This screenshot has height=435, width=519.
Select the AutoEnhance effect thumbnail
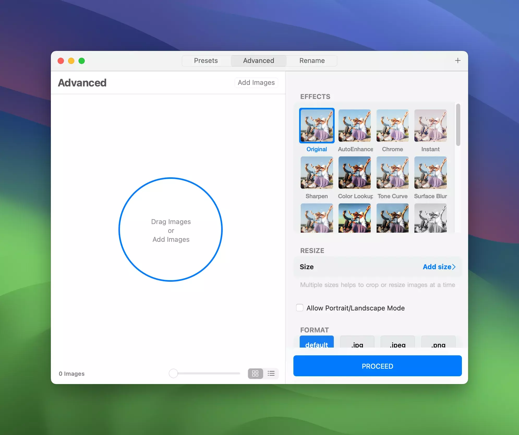(354, 126)
